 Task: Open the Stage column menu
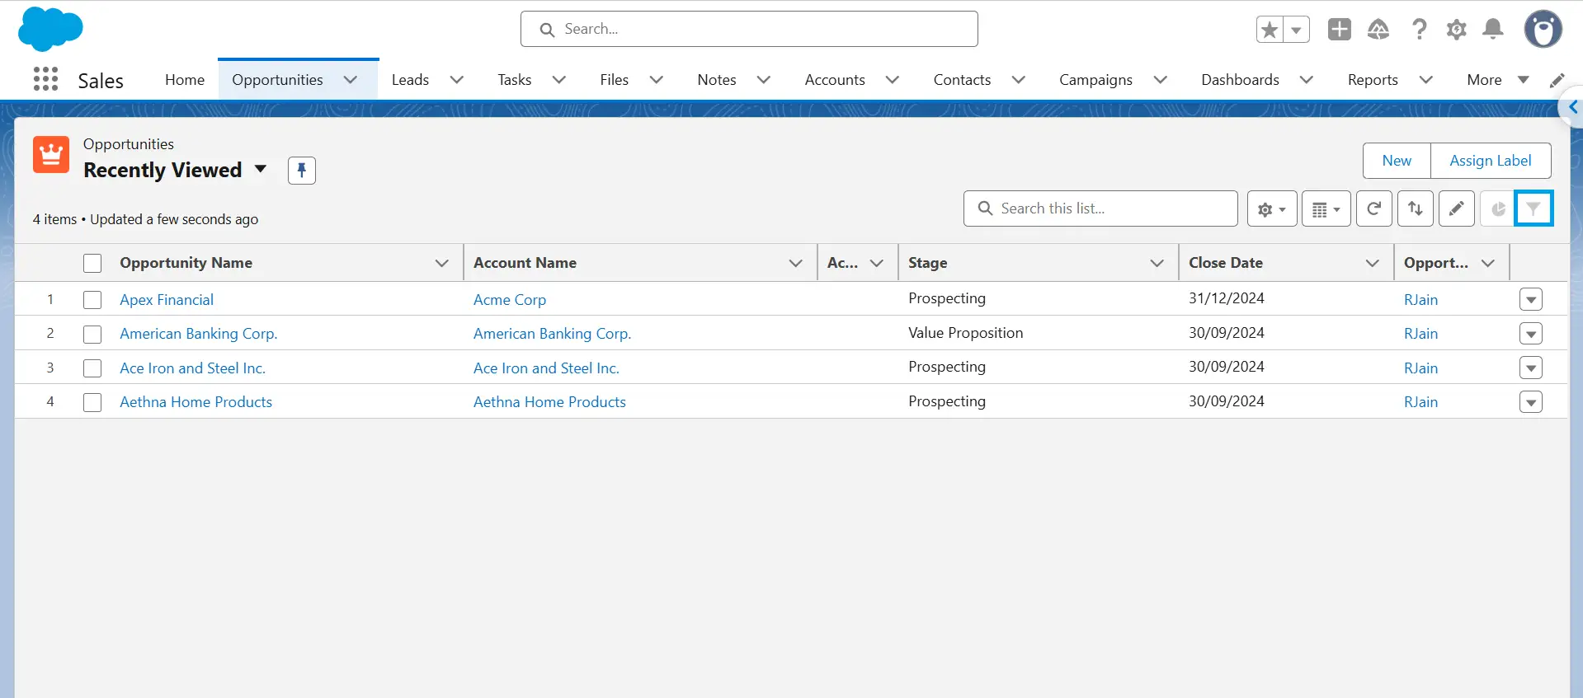tap(1157, 263)
